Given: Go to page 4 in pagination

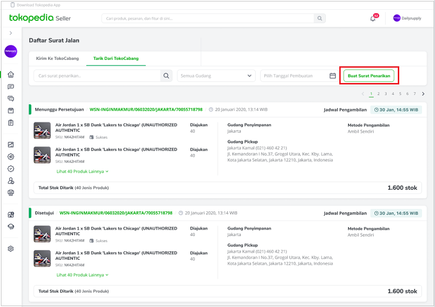Looking at the screenshot, I should tap(393, 94).
